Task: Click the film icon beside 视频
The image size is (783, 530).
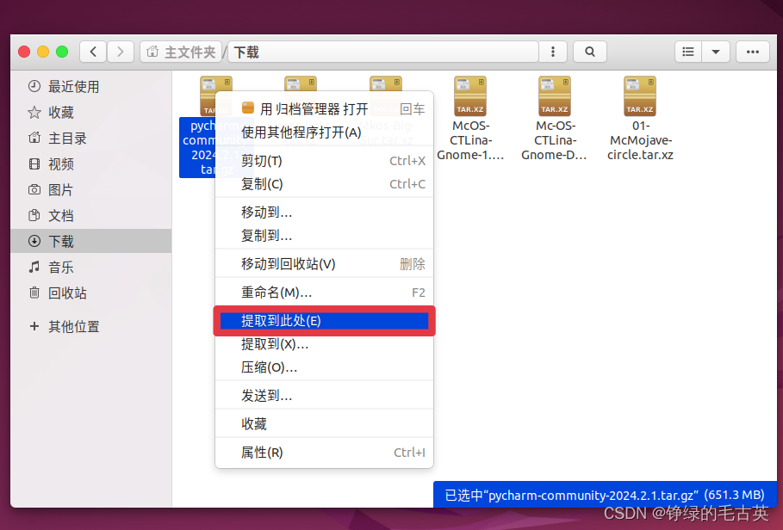Action: click(x=34, y=163)
